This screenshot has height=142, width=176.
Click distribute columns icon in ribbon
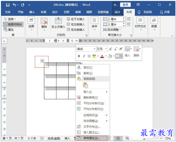tap(129, 24)
